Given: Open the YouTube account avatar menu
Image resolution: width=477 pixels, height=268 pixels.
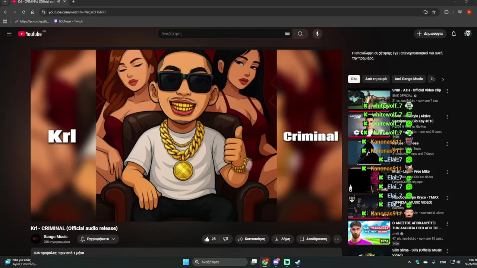Looking at the screenshot, I should 467,33.
